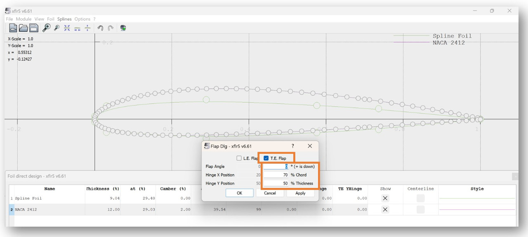
Task: Click the zoom in magnifier icon
Action: point(46,28)
